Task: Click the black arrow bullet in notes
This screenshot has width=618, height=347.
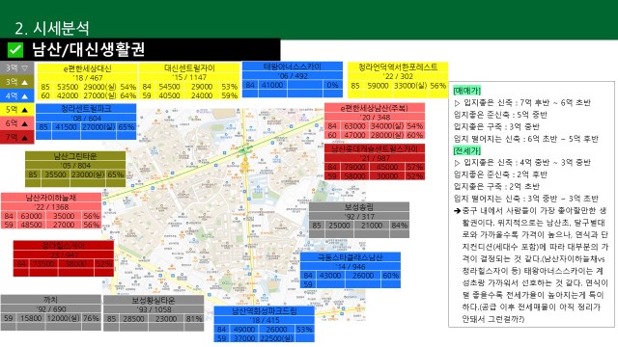Action: [x=457, y=211]
